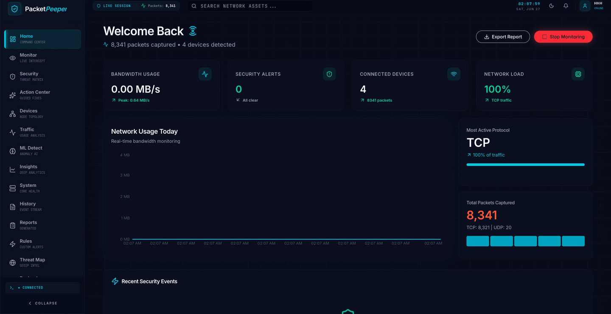
Task: Click the Export Report button
Action: 503,37
